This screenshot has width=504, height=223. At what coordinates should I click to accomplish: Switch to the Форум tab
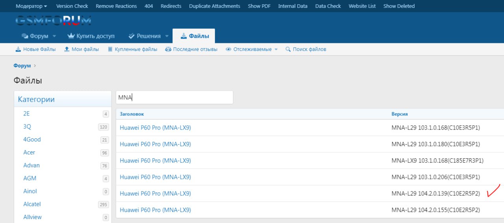pos(35,36)
